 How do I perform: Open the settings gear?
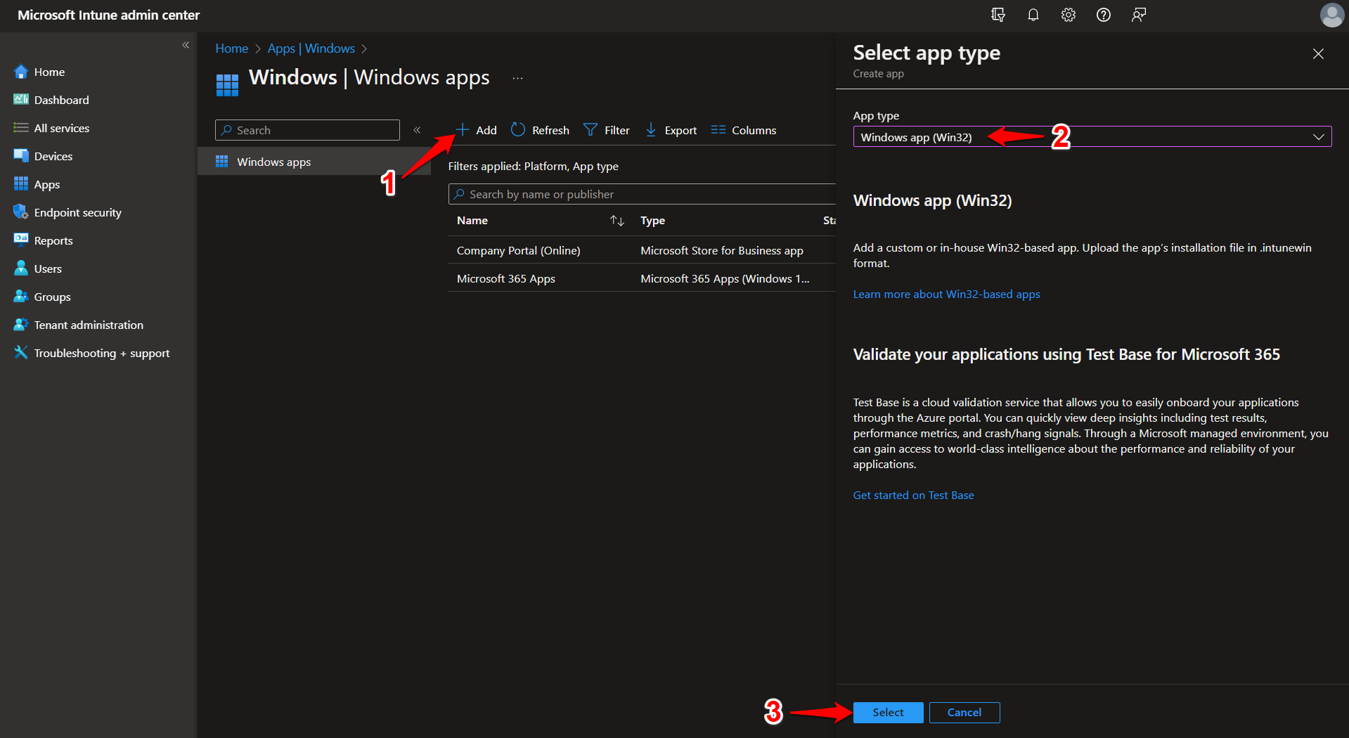click(1068, 15)
